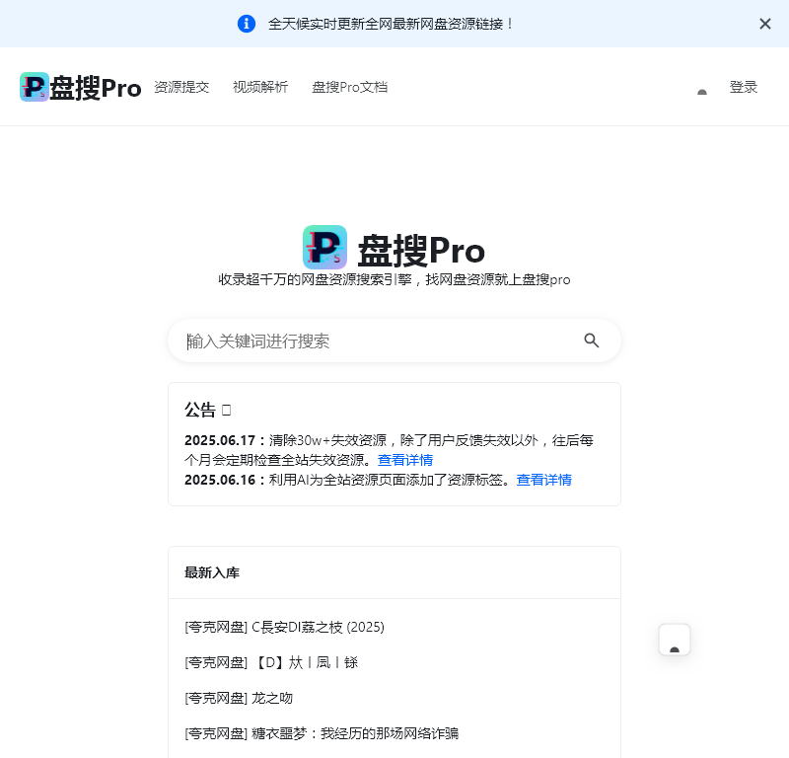The image size is (789, 758).
Task: Open the C長安DI荔之枝 (2025) resource
Action: pyautogui.click(x=283, y=627)
